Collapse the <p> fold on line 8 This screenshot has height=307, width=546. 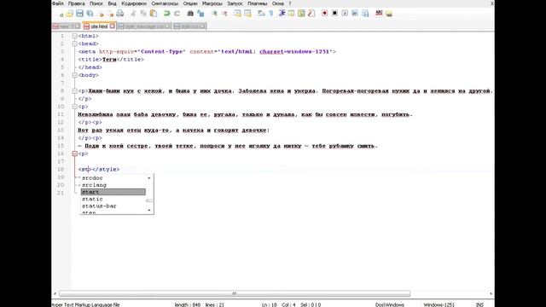[74, 91]
